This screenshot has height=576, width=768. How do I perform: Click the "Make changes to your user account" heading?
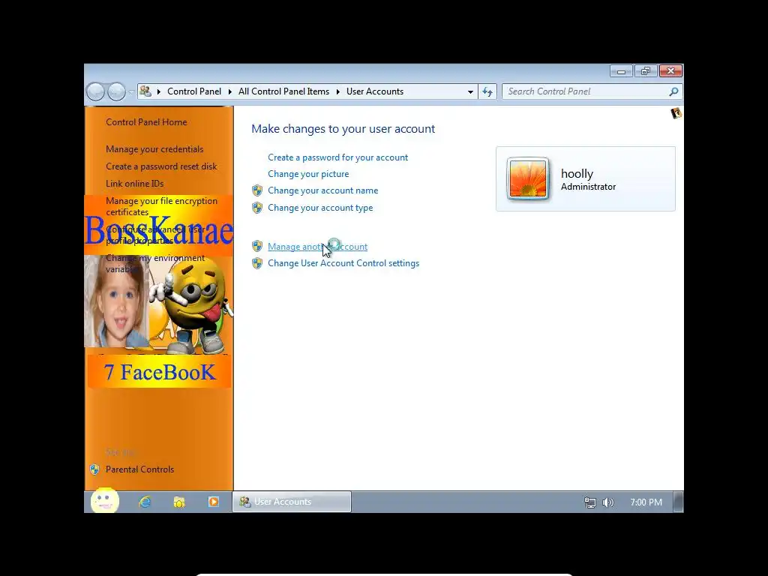(343, 129)
